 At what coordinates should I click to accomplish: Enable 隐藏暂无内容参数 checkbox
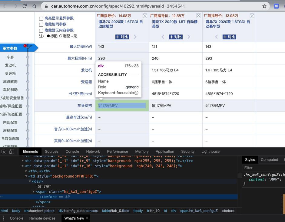pos(41,31)
